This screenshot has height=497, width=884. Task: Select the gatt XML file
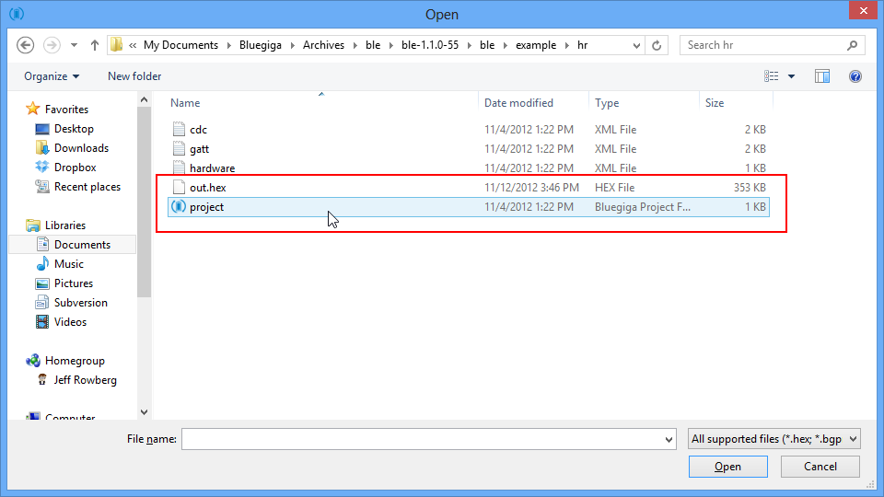click(x=469, y=149)
